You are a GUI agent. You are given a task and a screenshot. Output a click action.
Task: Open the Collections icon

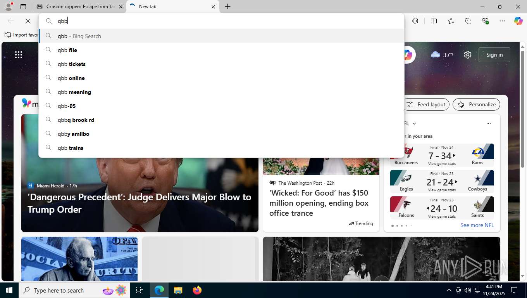[x=468, y=21]
